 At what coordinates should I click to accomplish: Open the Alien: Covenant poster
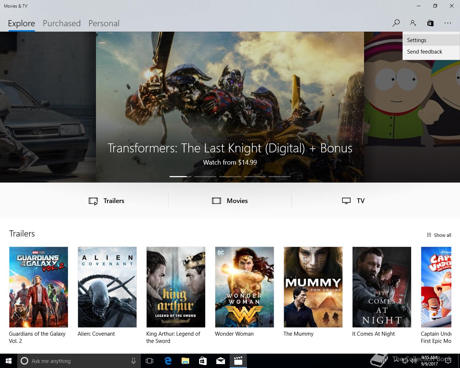(x=107, y=287)
